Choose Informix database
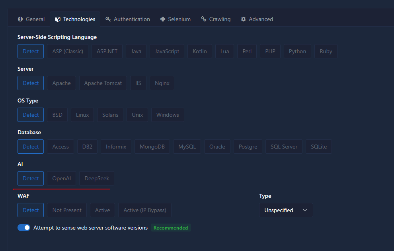 pyautogui.click(x=116, y=147)
